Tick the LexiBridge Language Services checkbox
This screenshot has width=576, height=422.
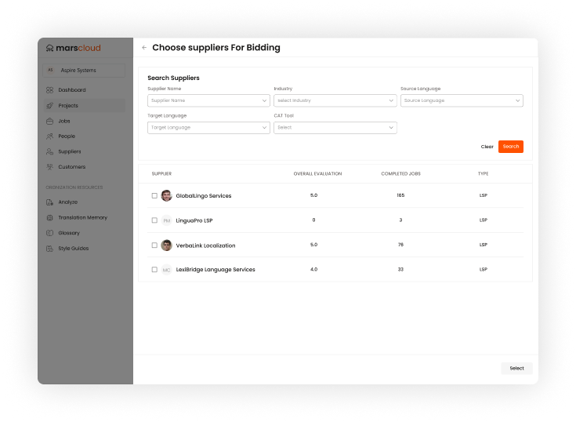click(154, 270)
